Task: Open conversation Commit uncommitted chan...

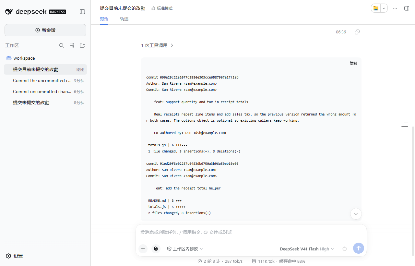Action: (x=45, y=91)
